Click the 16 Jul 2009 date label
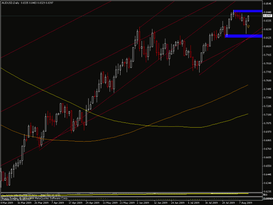 [211, 203]
